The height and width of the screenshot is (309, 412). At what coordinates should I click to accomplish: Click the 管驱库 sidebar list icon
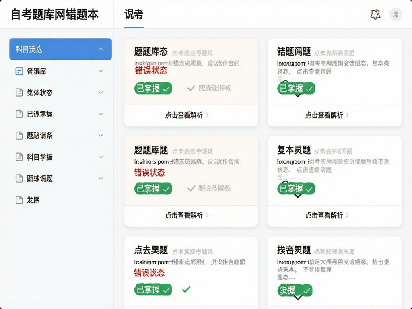click(x=19, y=71)
